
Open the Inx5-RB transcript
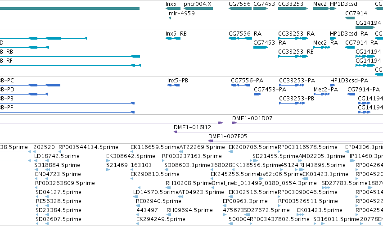point(173,38)
